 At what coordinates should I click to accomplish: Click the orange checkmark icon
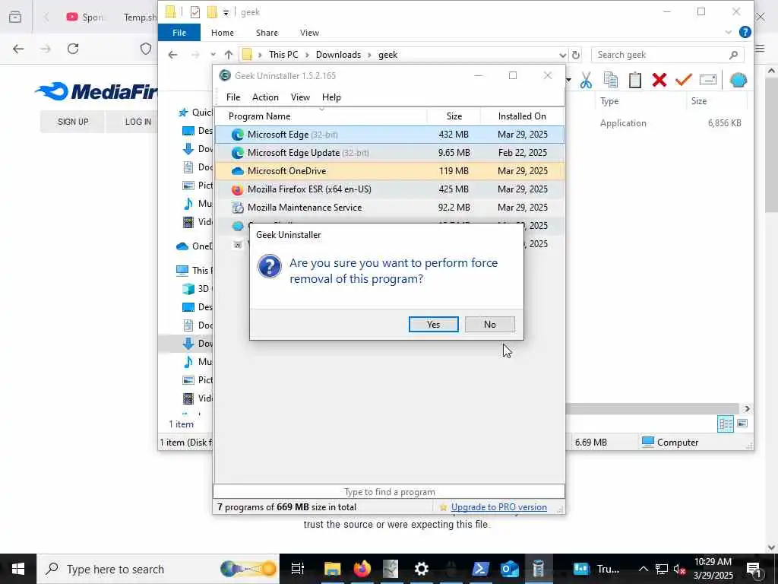coord(684,80)
